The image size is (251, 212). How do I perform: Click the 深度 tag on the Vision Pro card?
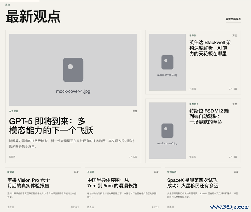(76, 172)
